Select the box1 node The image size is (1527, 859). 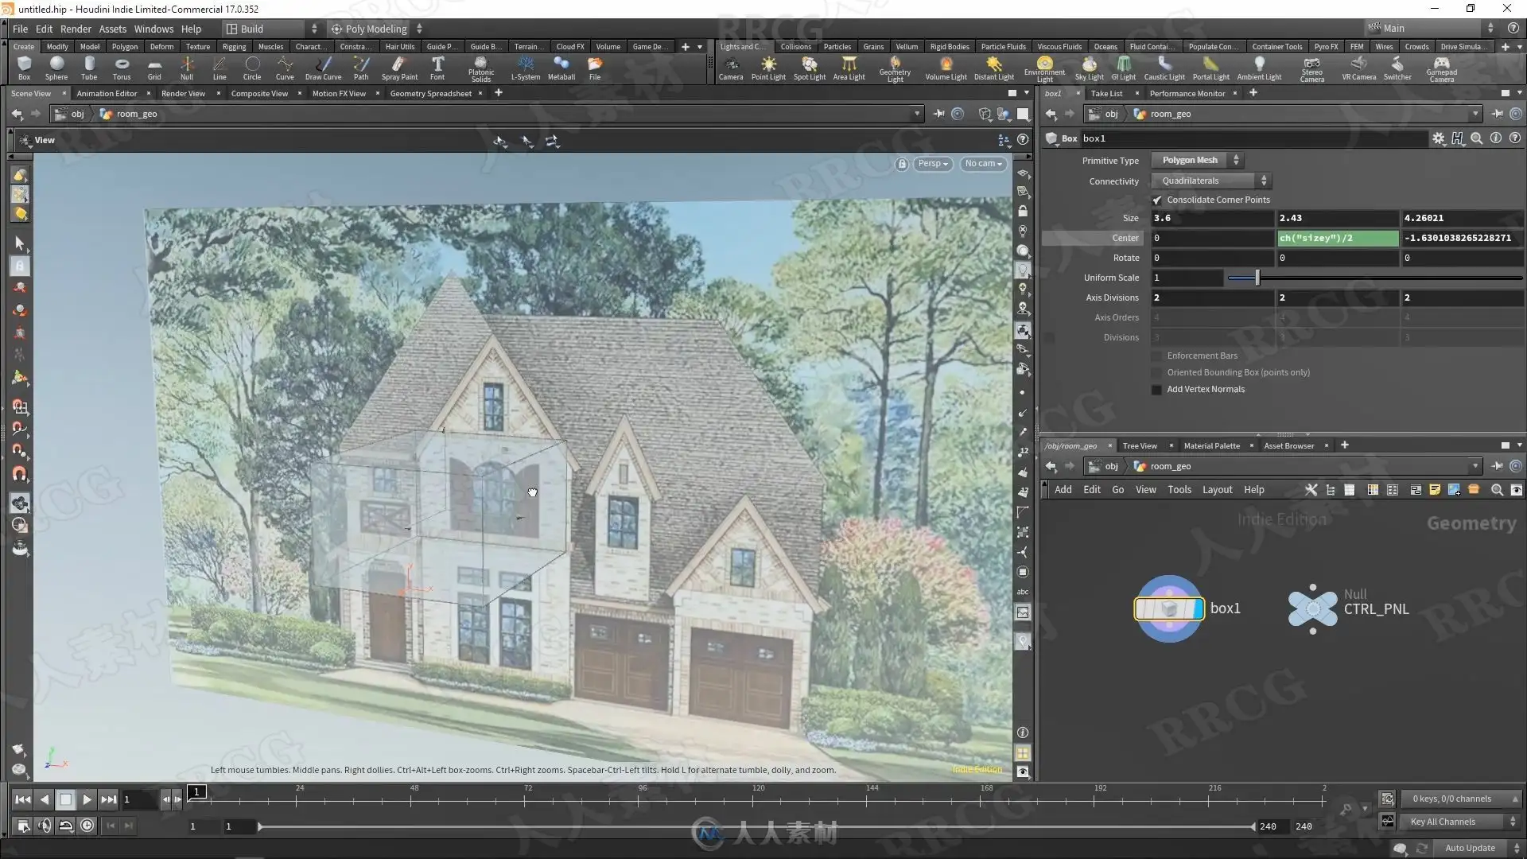(1169, 609)
